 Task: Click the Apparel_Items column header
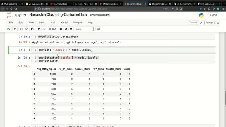[82, 69]
